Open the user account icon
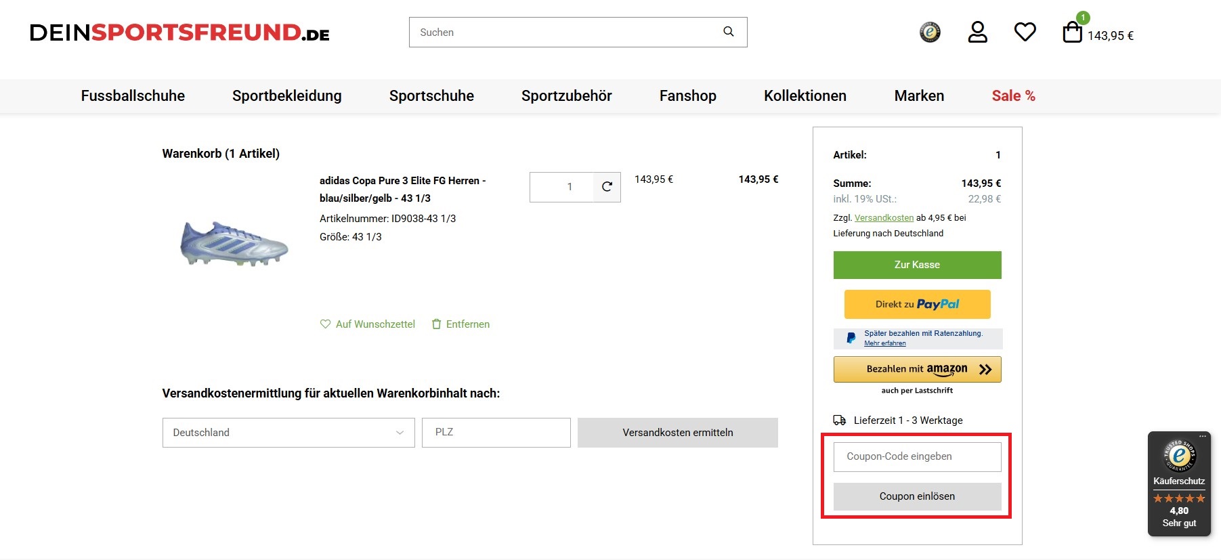The image size is (1221, 560). pyautogui.click(x=977, y=32)
